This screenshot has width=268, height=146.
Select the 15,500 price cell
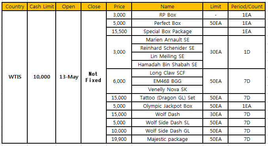pos(119,32)
